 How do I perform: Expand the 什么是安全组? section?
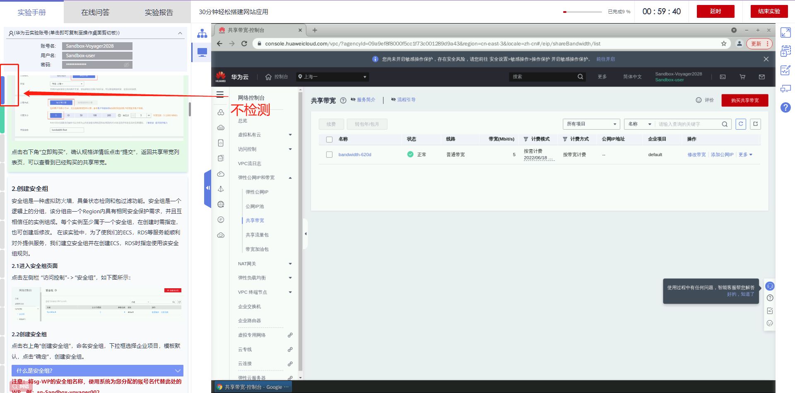[98, 371]
